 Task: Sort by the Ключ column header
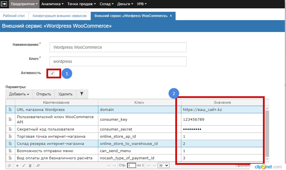coord(139,102)
